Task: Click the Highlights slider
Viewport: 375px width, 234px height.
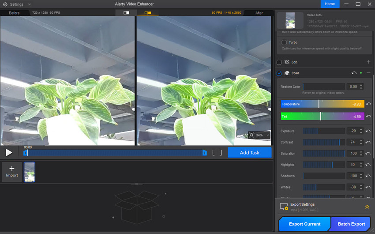Action: (324, 165)
